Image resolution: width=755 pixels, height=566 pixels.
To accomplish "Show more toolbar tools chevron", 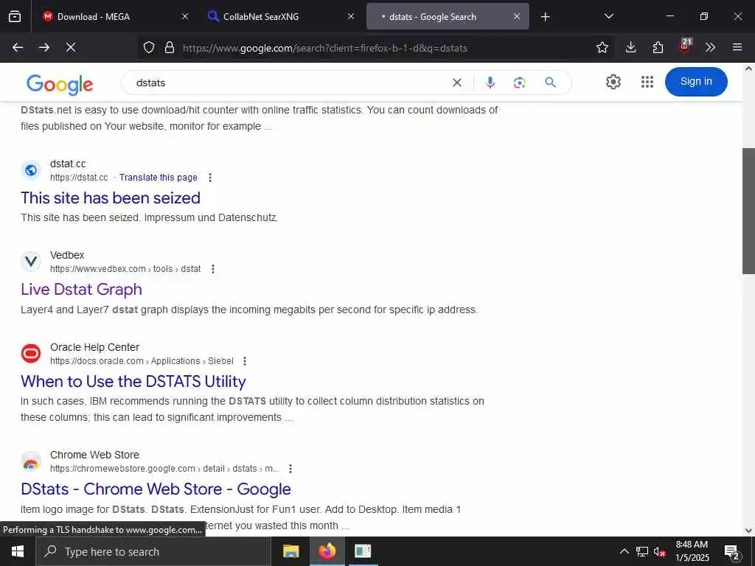I will click(x=710, y=47).
